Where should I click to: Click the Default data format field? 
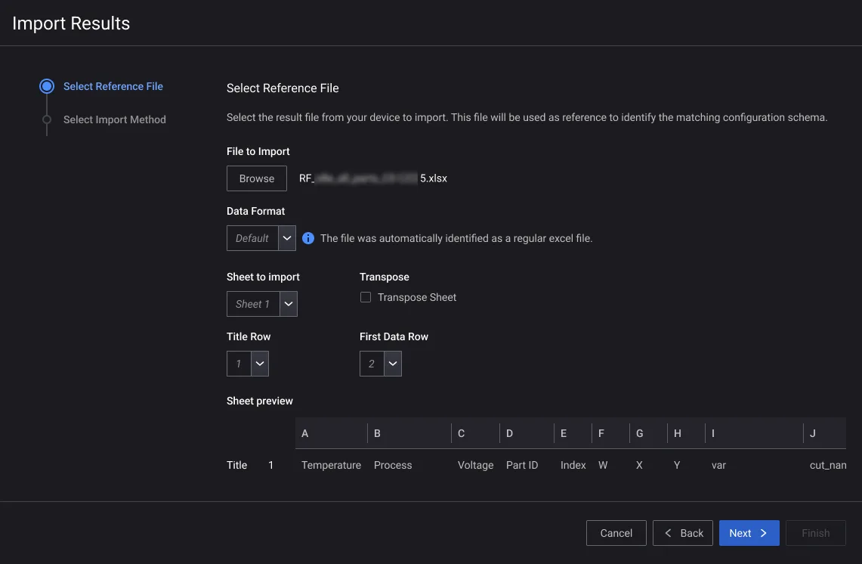(252, 238)
